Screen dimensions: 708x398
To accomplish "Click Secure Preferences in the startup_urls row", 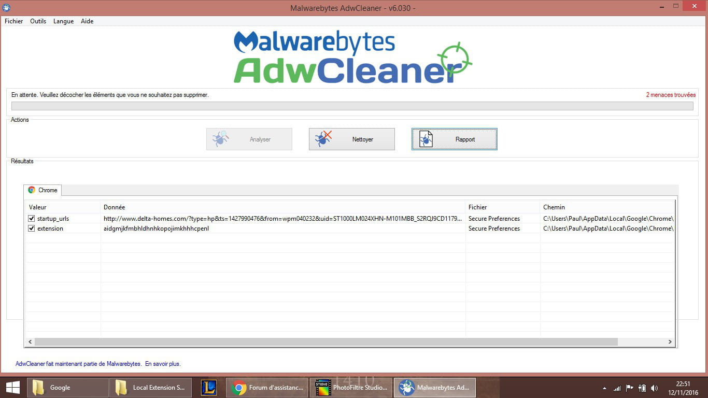I will tap(494, 219).
